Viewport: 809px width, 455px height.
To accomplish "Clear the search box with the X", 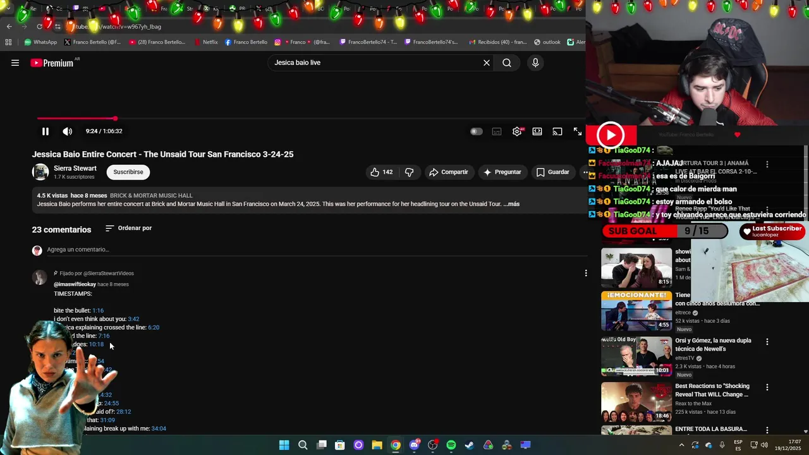I will click(487, 63).
